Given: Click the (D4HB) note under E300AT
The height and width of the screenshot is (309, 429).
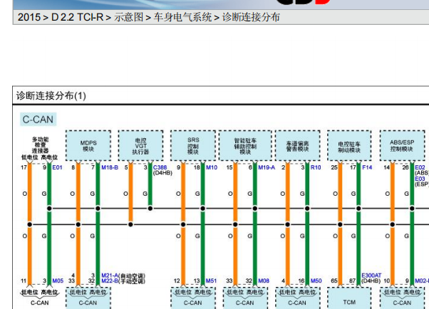Looking at the screenshot, I should tap(371, 281).
